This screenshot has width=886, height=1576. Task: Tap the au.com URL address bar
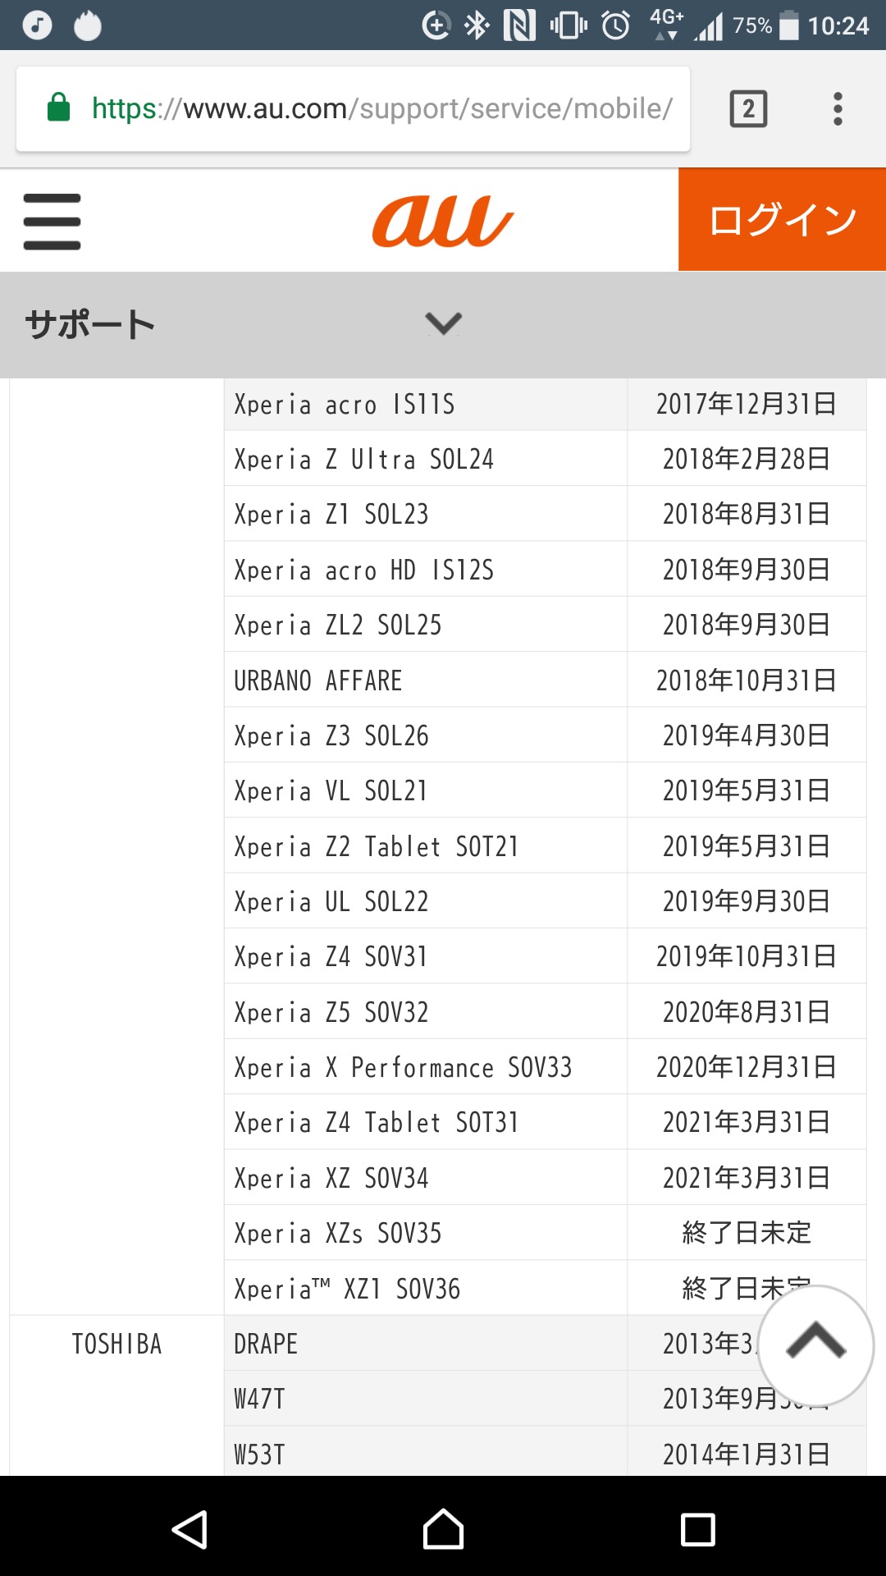point(381,108)
